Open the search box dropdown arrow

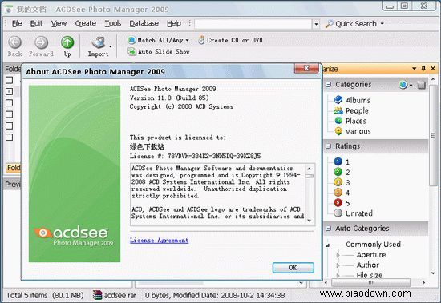(316, 24)
